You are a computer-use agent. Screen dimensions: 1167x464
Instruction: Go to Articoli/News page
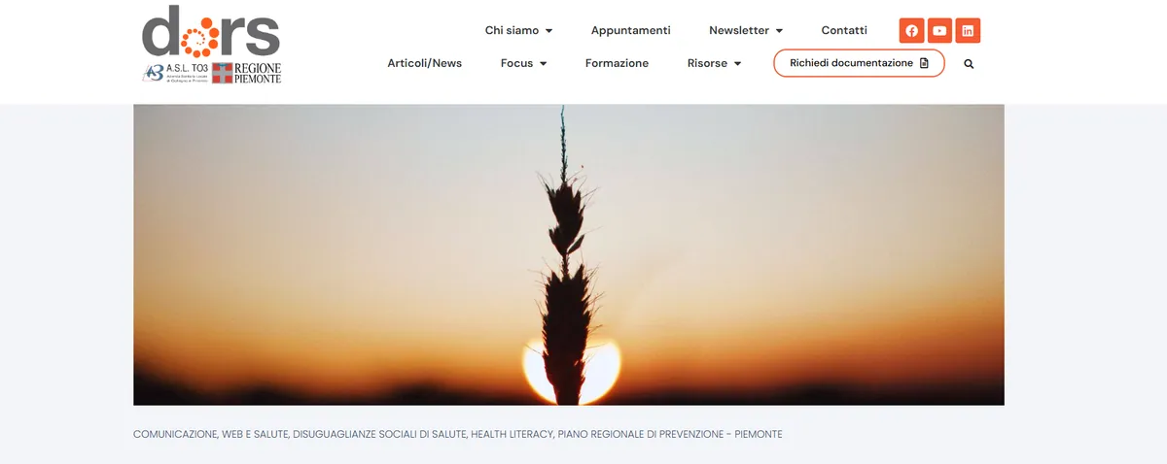pos(424,63)
